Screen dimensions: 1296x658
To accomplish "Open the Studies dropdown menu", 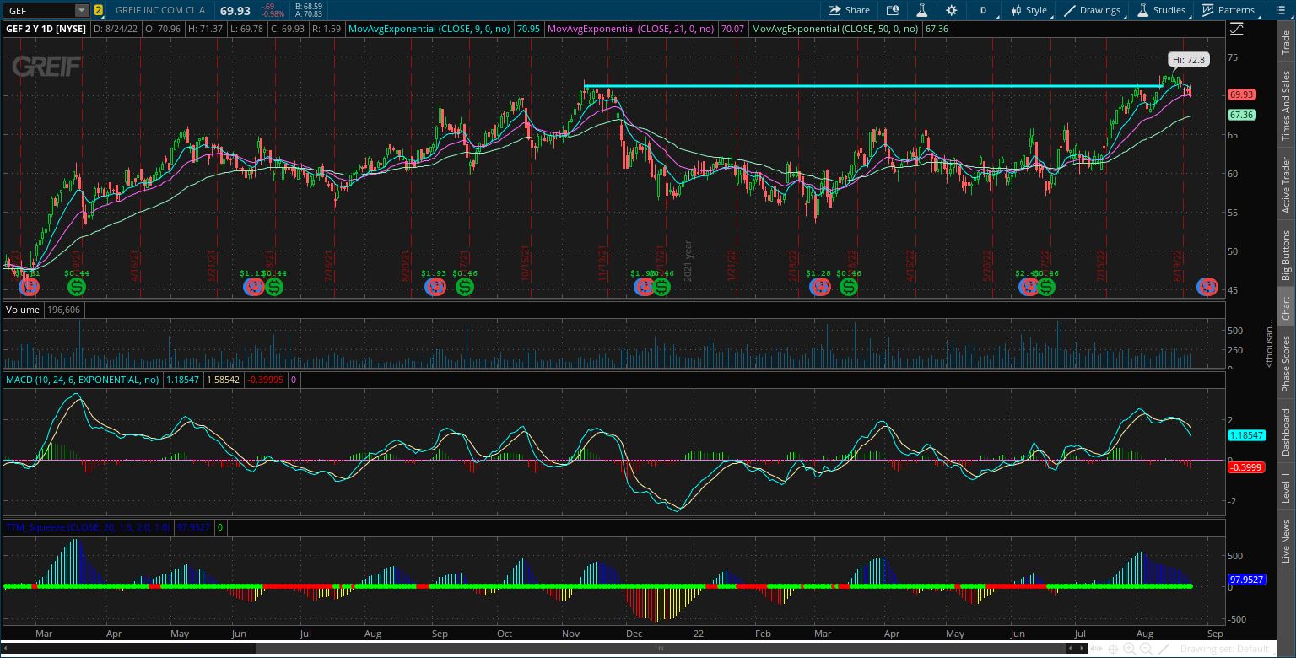I will point(1162,10).
